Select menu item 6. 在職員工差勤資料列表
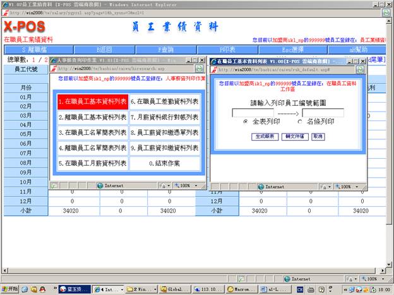Viewport: 394px width, 295px height. [x=165, y=101]
